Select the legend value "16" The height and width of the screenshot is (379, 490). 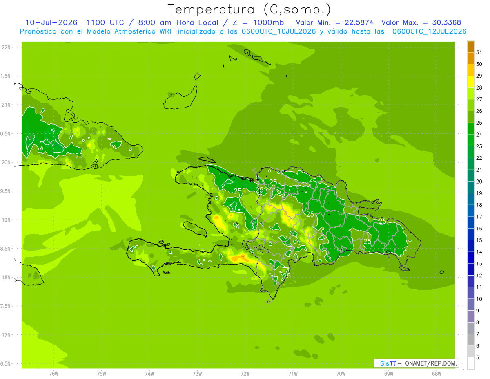click(x=479, y=229)
